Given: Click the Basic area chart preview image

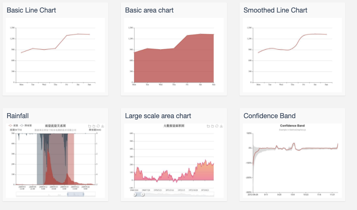Looking at the screenshot, I should [x=174, y=55].
